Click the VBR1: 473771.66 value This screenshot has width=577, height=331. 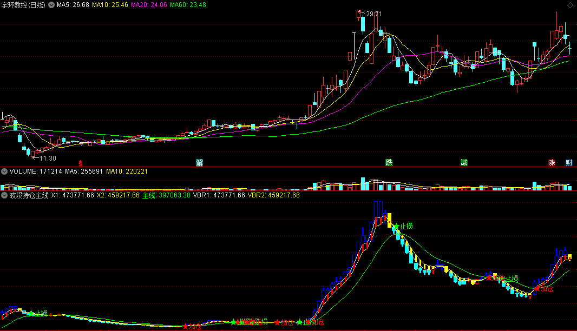219,195
